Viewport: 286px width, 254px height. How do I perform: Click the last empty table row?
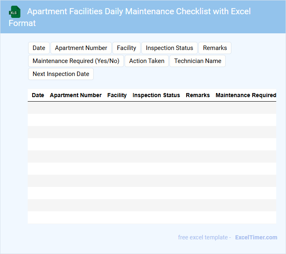[x=152, y=217]
